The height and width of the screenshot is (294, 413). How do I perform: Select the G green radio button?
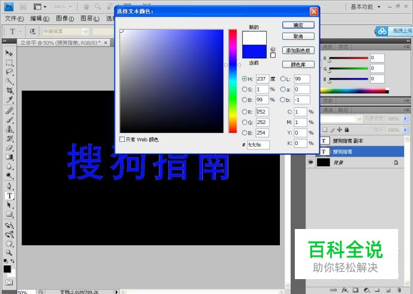pyautogui.click(x=245, y=122)
